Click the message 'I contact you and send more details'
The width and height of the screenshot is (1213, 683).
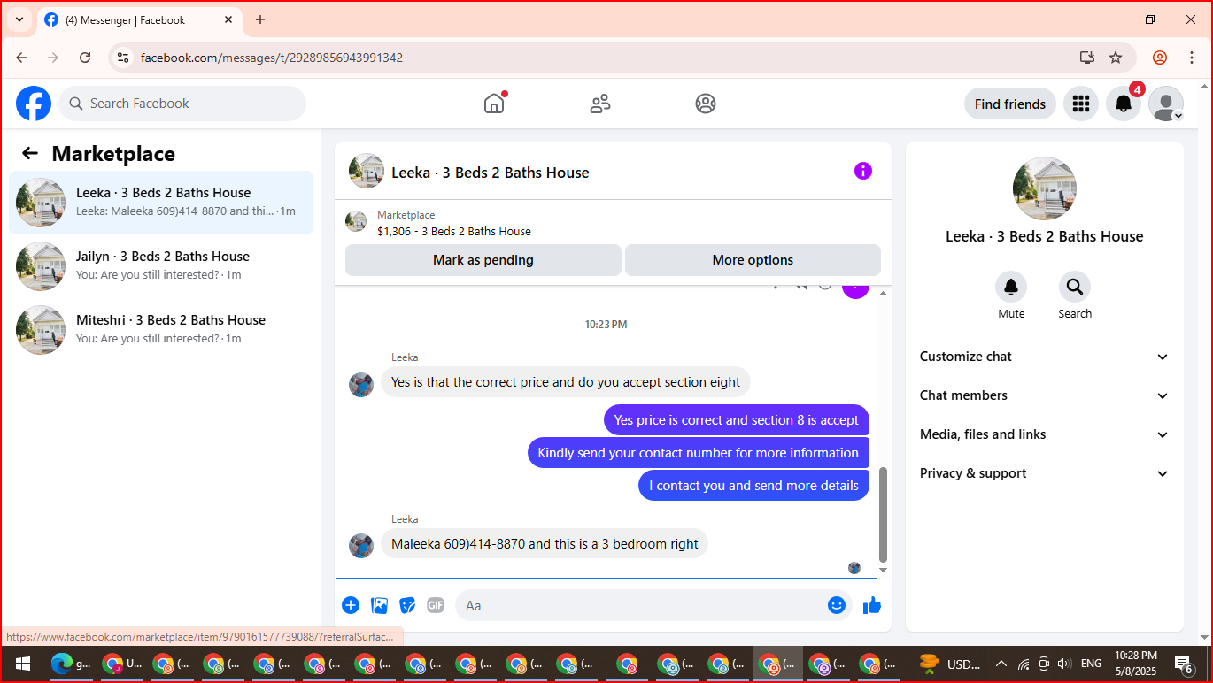pyautogui.click(x=753, y=486)
